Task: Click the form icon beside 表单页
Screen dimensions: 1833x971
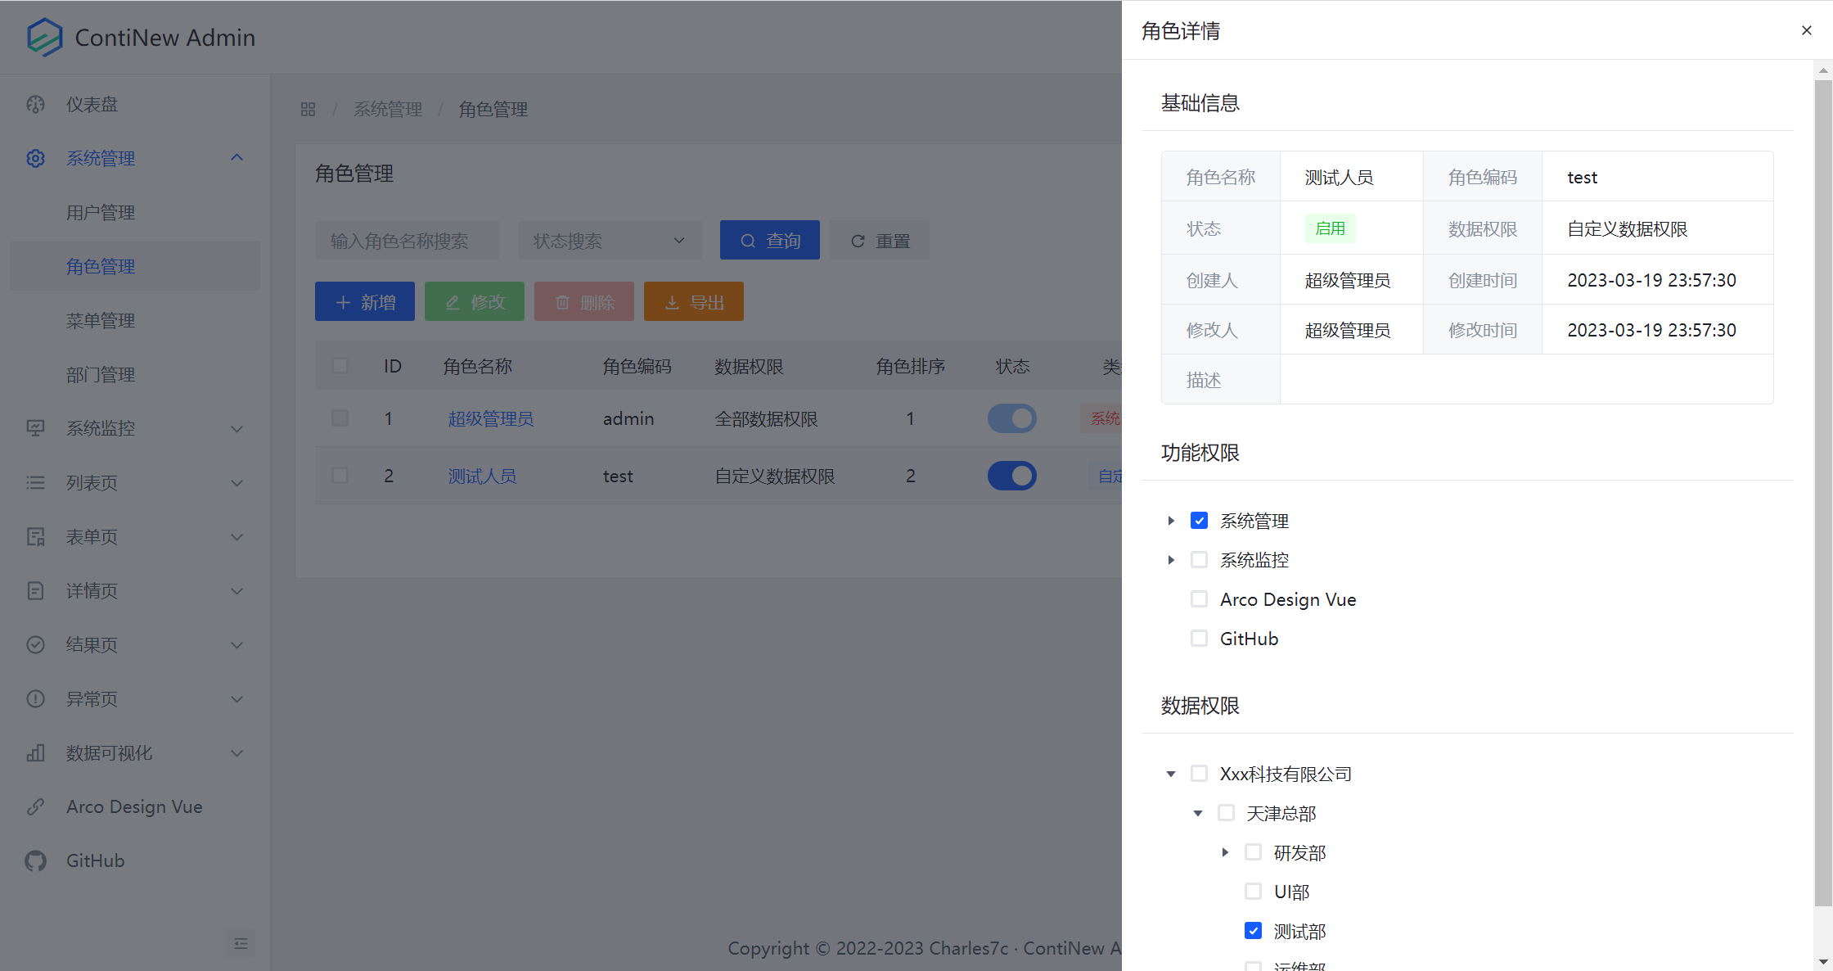Action: tap(35, 536)
